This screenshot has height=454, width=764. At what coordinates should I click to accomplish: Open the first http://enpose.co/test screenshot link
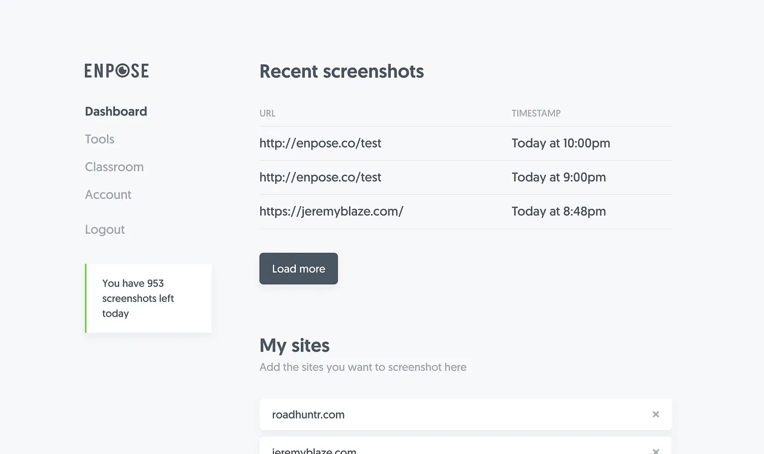320,143
